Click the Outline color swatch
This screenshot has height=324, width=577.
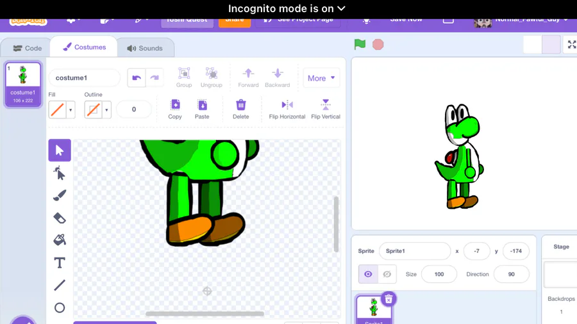[x=93, y=109]
